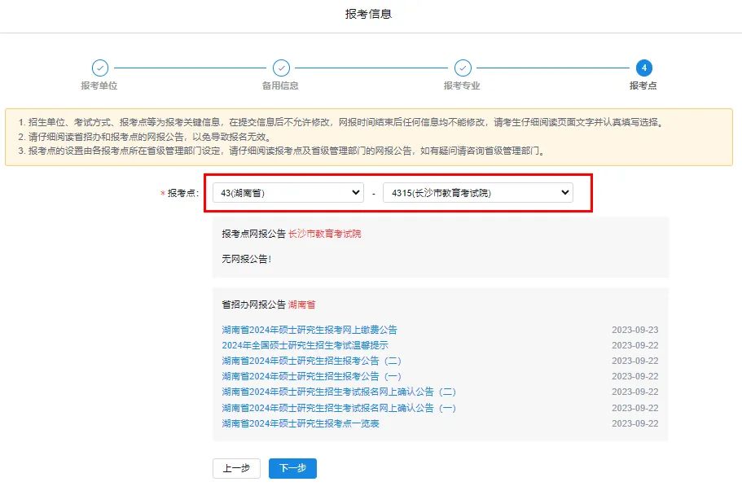Click the 报考单位 step checkmark icon

(x=99, y=68)
